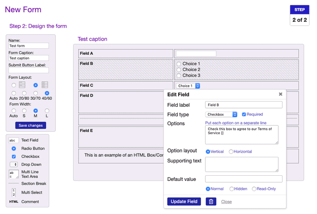Image resolution: width=317 pixels, height=214 pixels.
Task: Select Vertical option layout
Action: pos(207,152)
